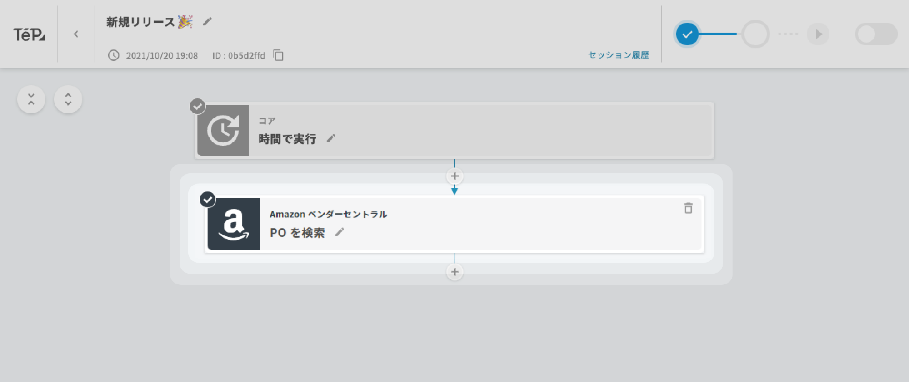Click the completed first step checkmark circle
909x382 pixels.
point(687,34)
